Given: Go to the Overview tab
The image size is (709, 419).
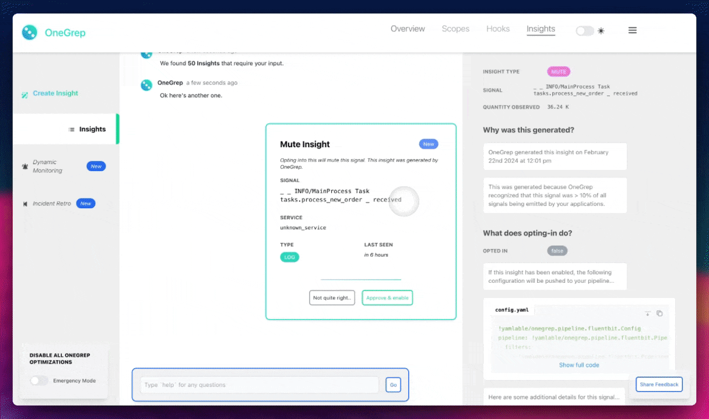Looking at the screenshot, I should click(408, 29).
